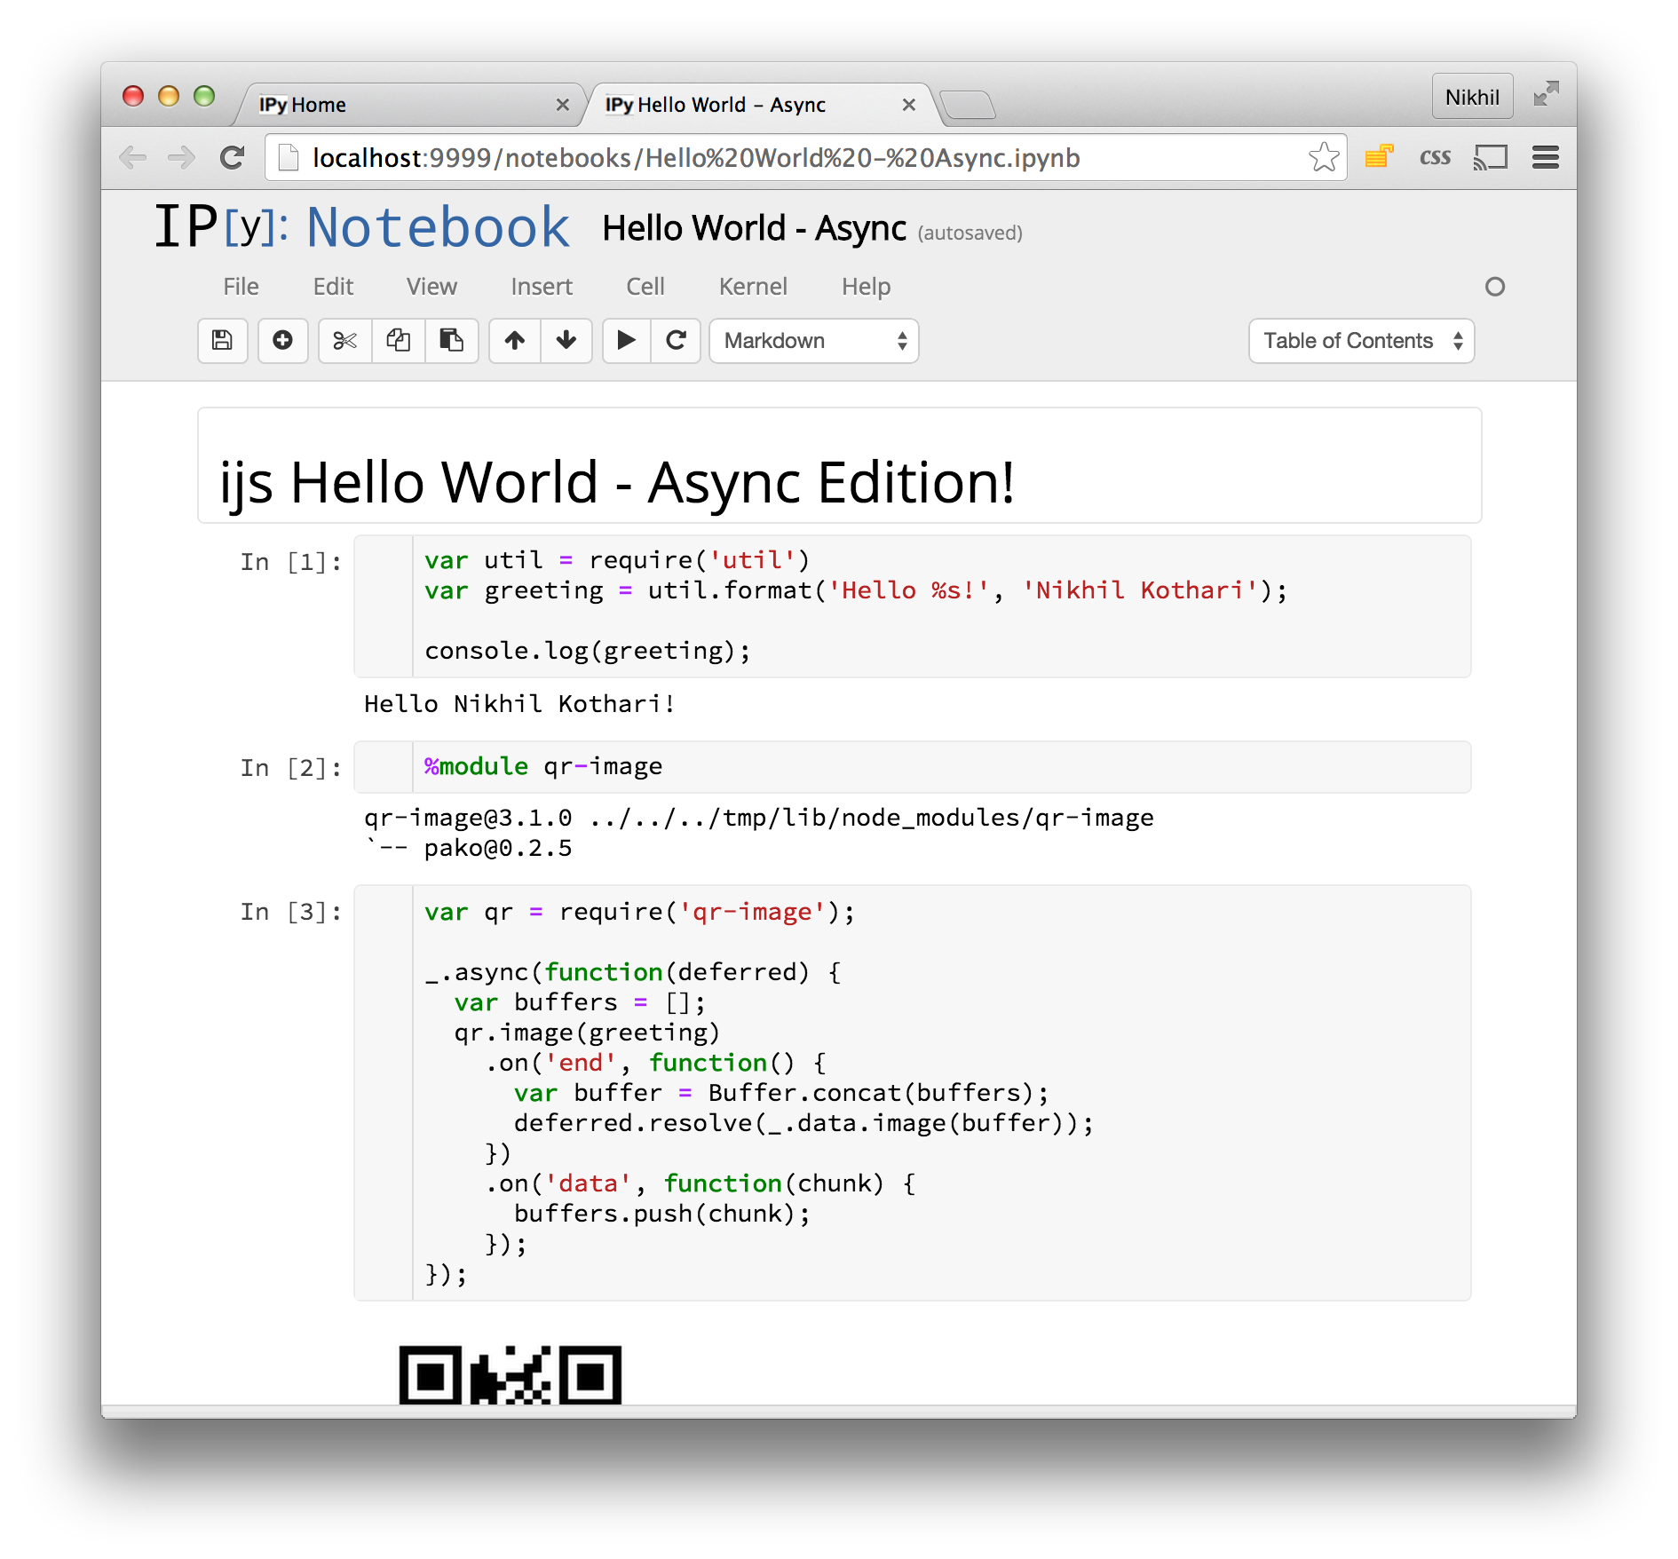Reload the page in the browser

(232, 158)
